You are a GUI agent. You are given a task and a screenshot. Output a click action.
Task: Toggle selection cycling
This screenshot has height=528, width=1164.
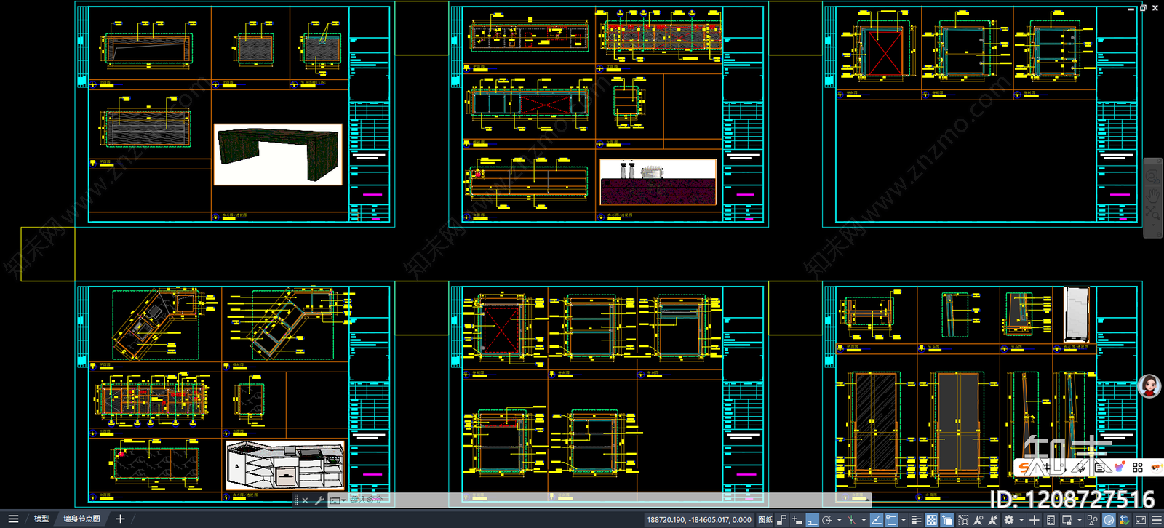[947, 520]
